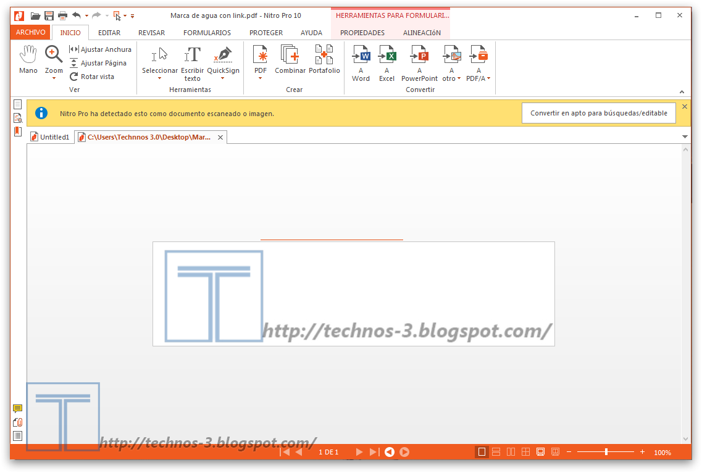Save document with the floppy disk icon
Screen dimensions: 702x473
pyautogui.click(x=49, y=15)
